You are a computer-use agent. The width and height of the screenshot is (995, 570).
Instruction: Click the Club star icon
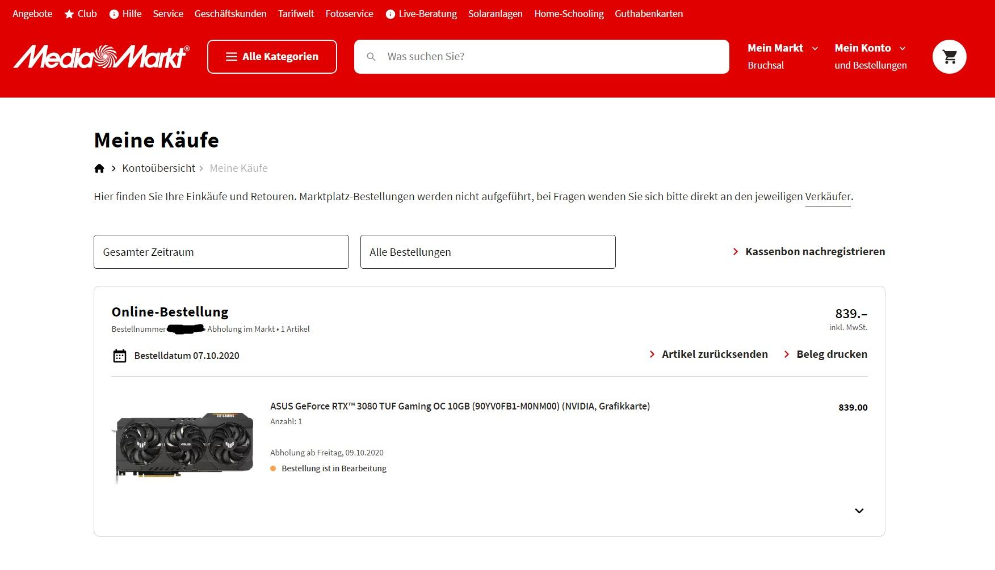click(69, 14)
